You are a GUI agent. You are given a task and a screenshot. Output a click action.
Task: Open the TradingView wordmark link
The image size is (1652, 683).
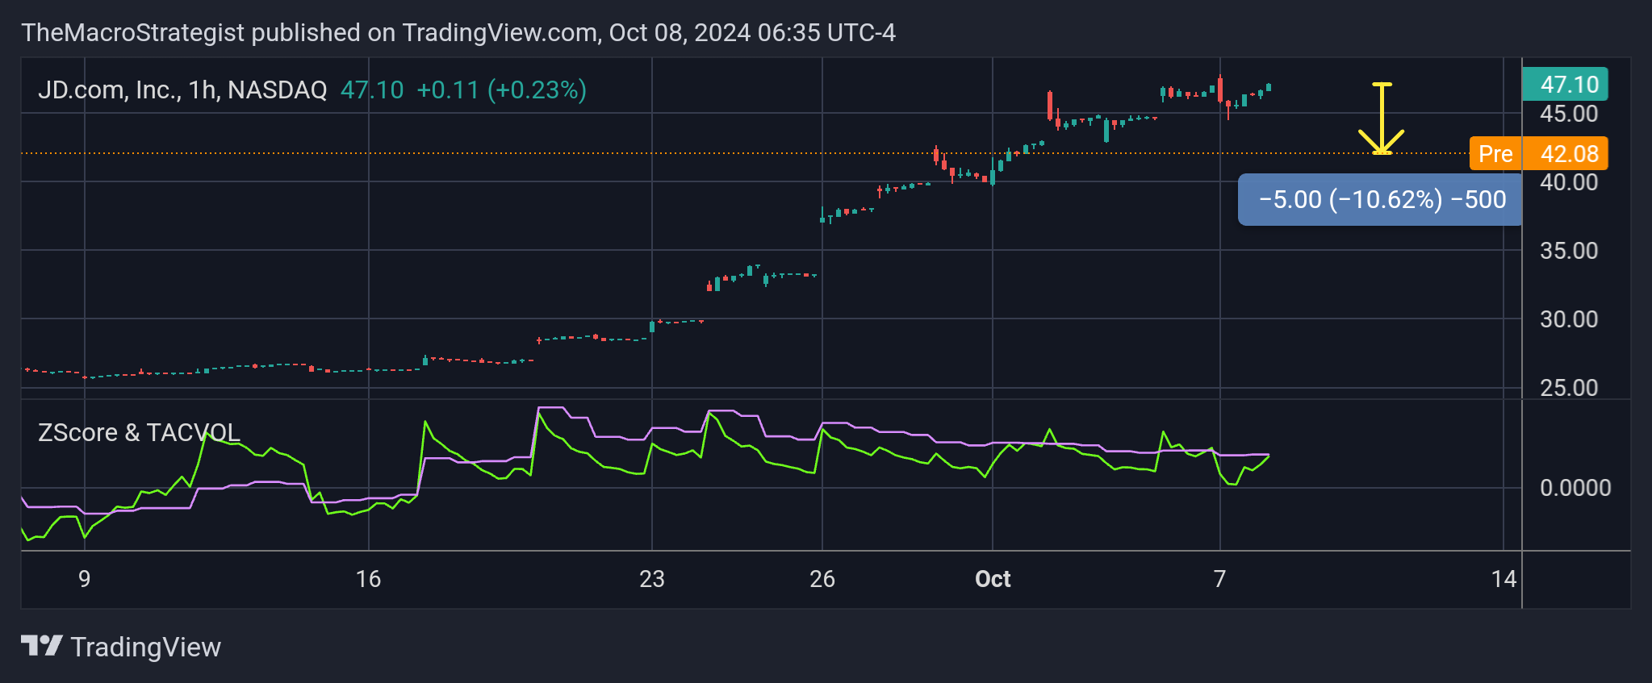pos(145,647)
